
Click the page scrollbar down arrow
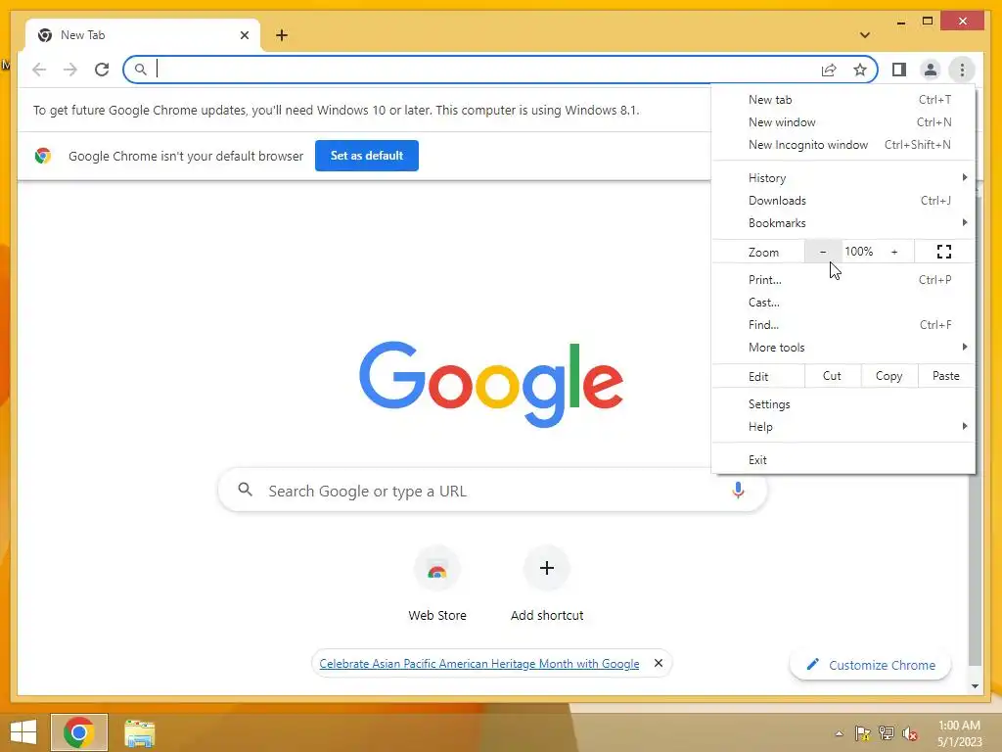click(975, 686)
